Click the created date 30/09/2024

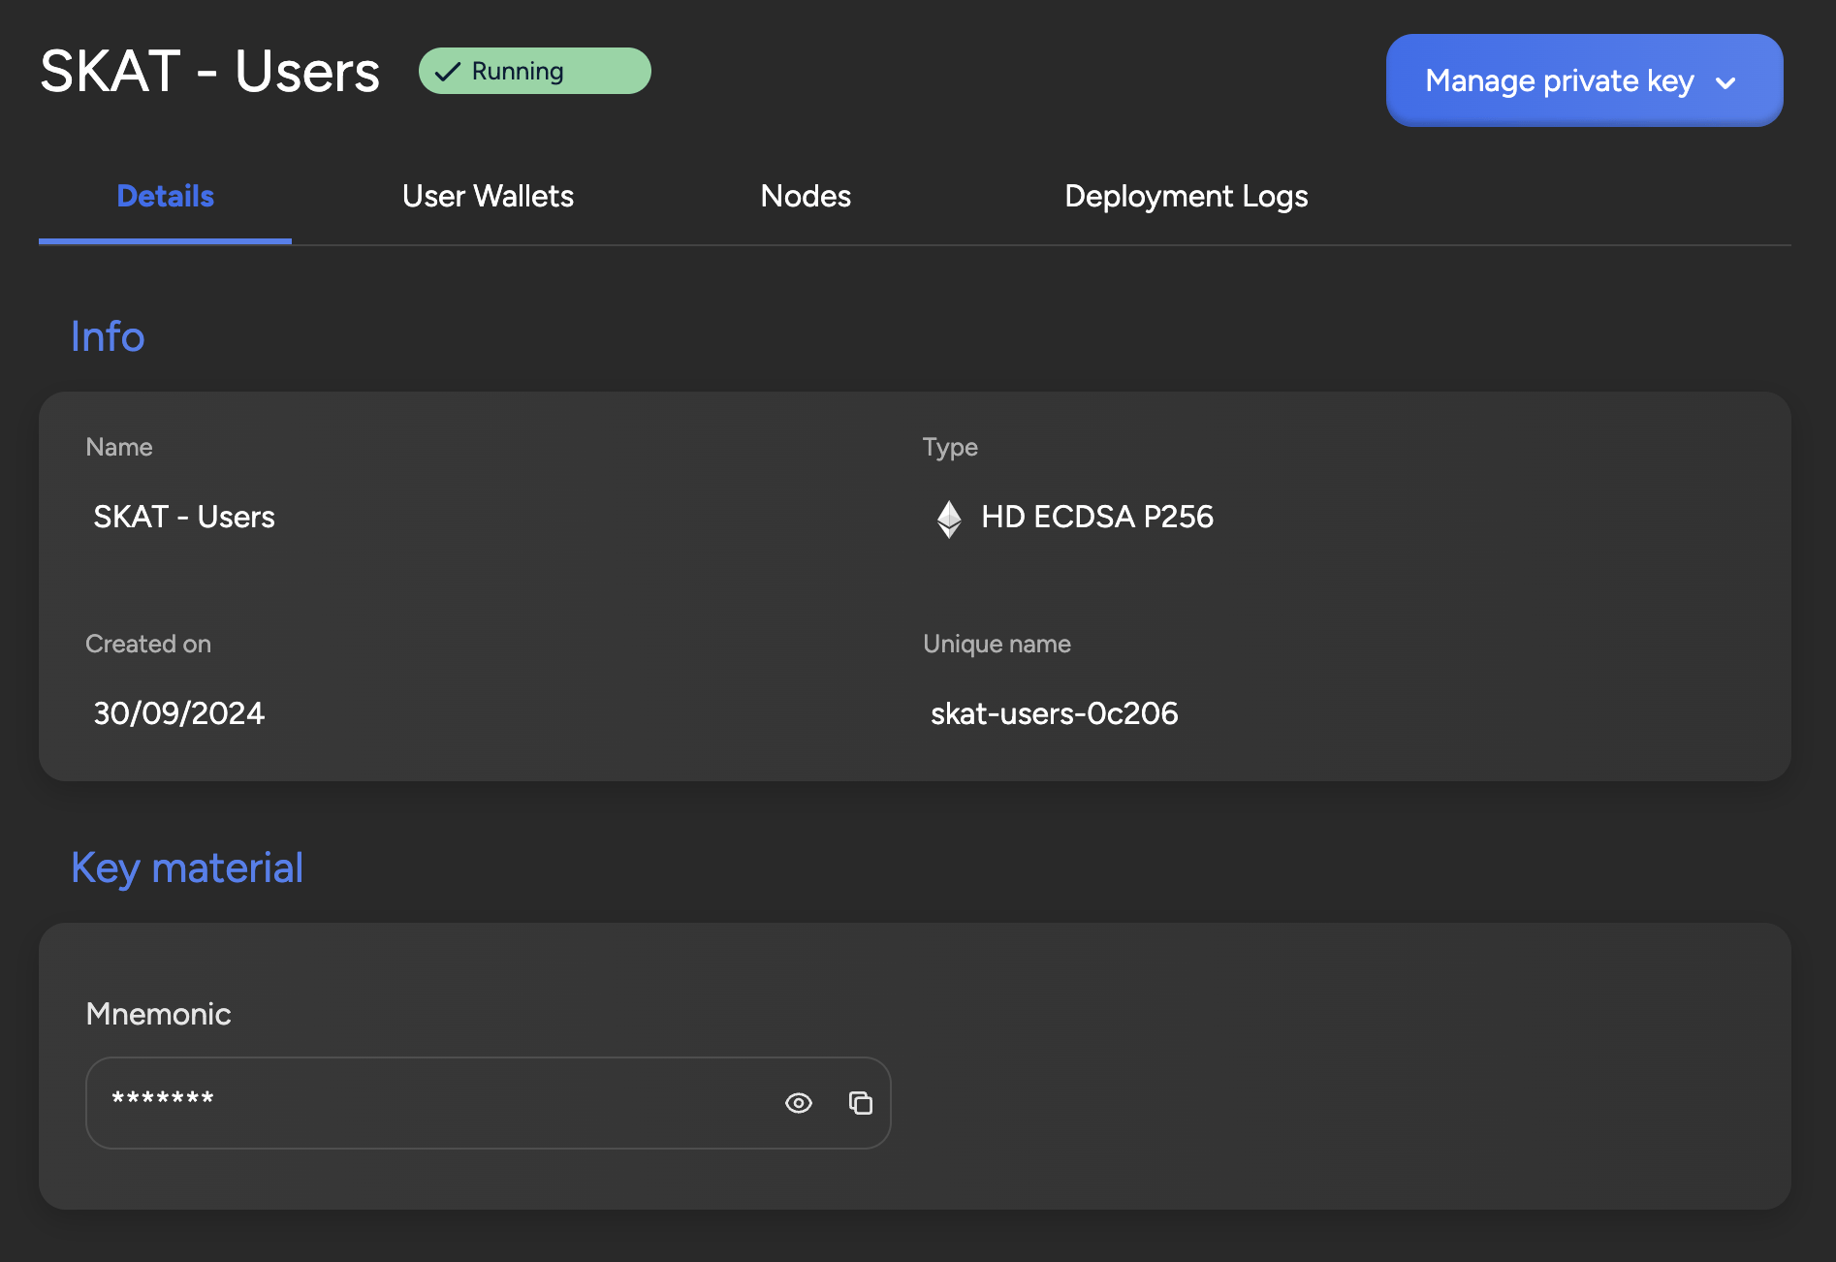click(x=178, y=713)
